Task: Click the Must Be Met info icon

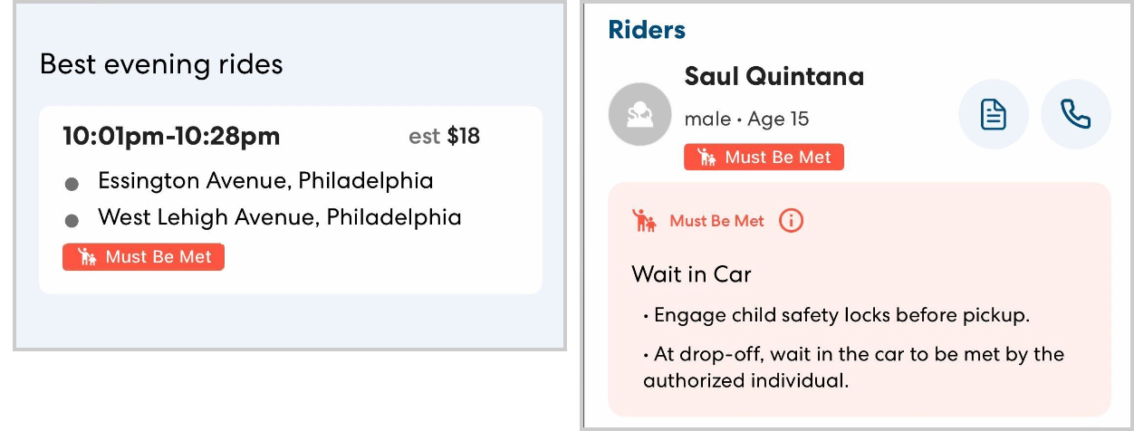Action: 792,220
